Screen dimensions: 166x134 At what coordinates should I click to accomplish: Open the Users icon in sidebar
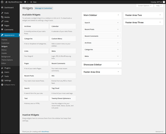[x=2, y=72]
